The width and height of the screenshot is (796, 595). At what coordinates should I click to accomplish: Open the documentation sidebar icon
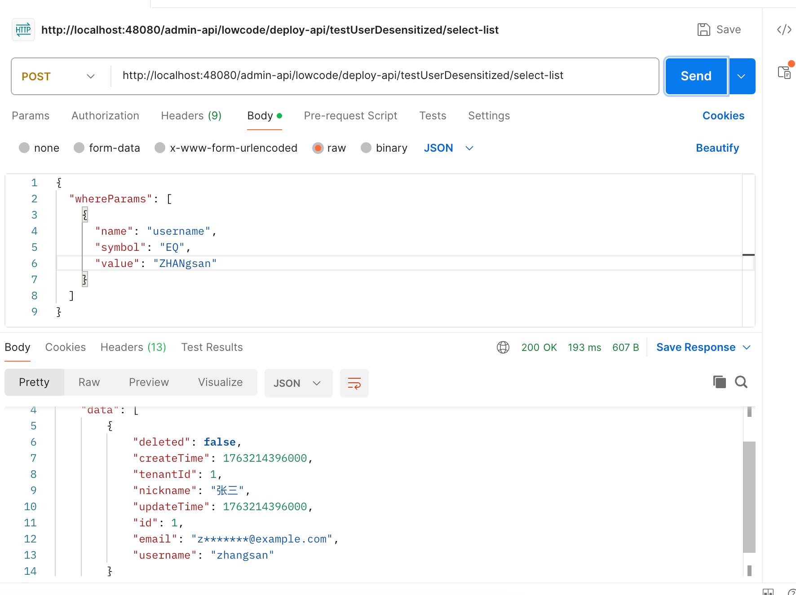pos(784,72)
